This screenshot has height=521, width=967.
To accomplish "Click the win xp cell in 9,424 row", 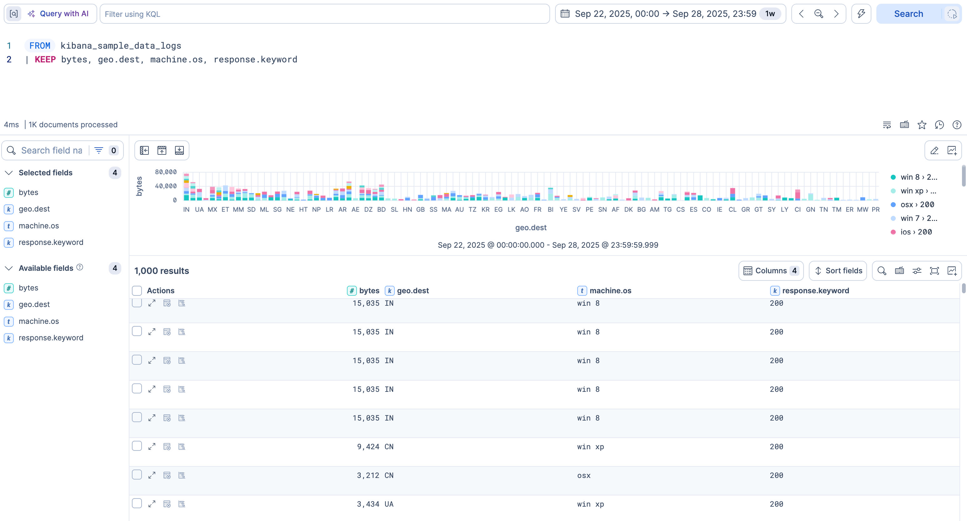I will (590, 447).
